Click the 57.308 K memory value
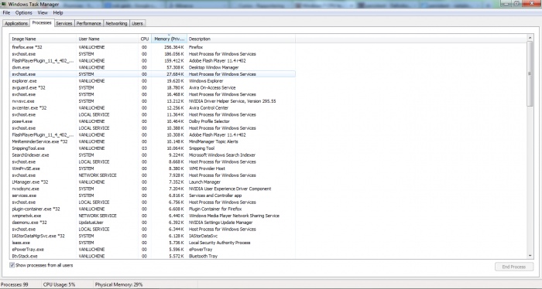542x289 pixels. 175,67
